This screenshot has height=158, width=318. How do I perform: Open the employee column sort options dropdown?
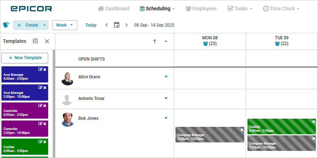click(166, 41)
